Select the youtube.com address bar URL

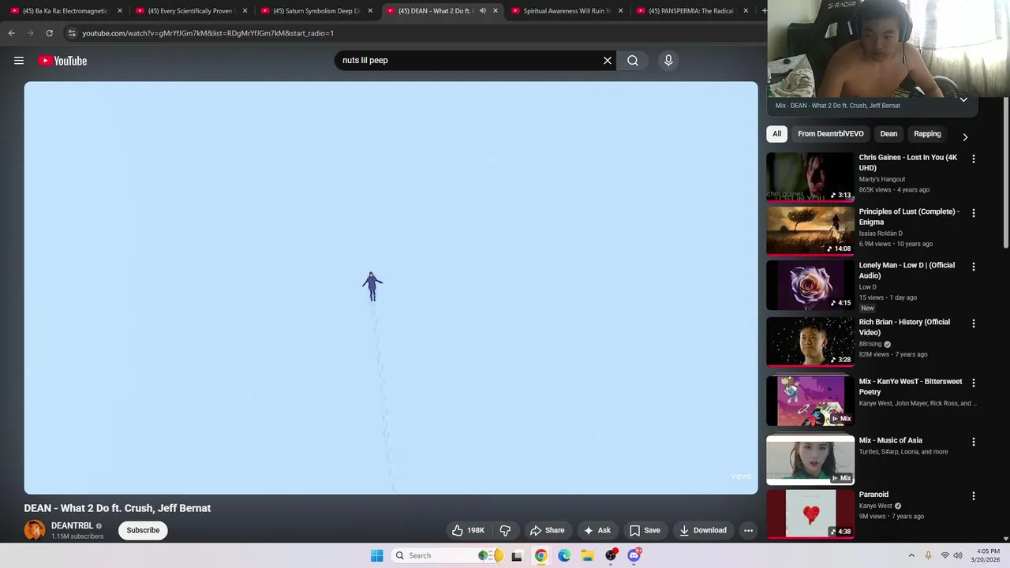pos(208,33)
